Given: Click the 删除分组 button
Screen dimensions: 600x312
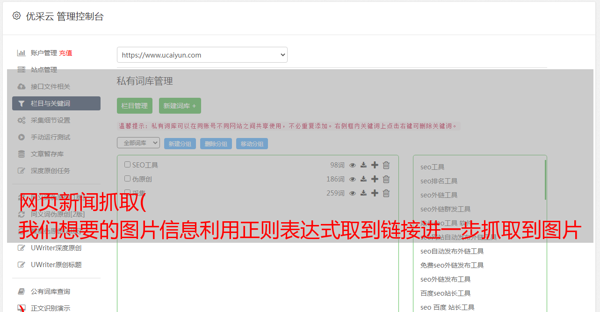Looking at the screenshot, I should [216, 144].
